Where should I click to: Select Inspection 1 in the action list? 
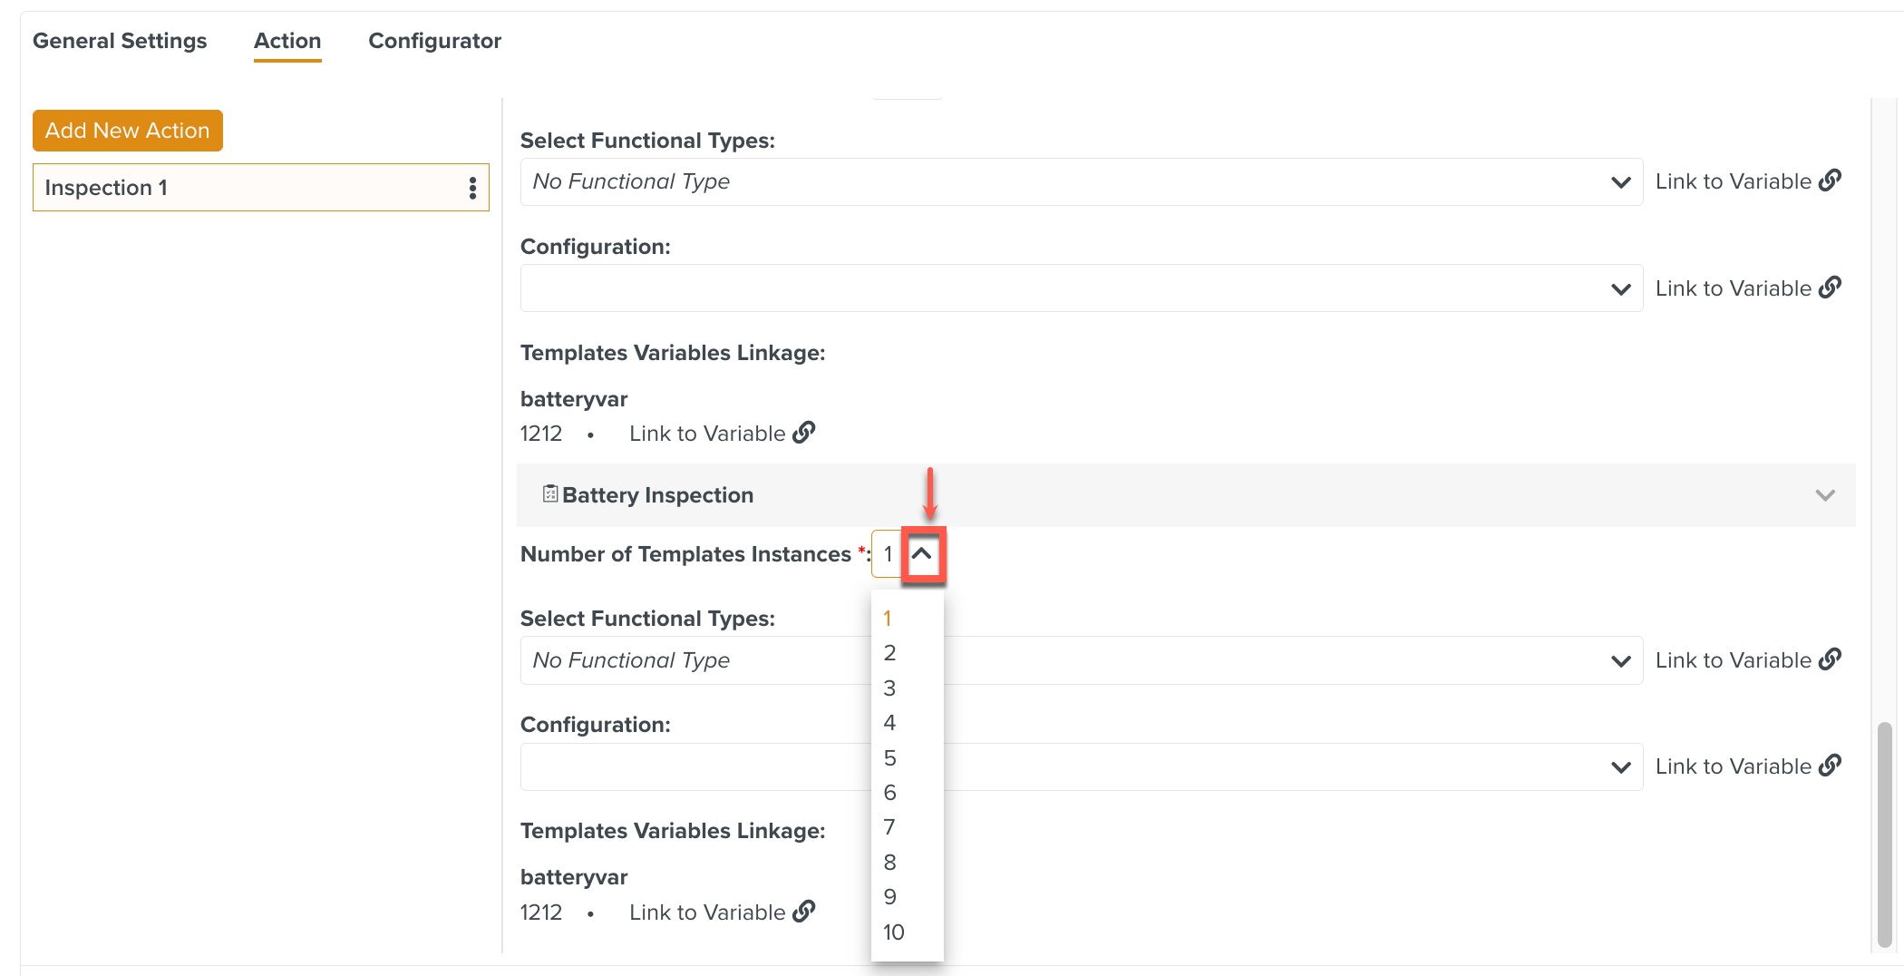[x=245, y=188]
